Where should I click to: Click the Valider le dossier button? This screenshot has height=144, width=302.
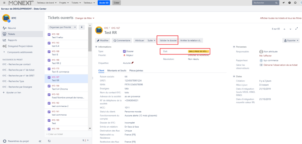pos(168,40)
